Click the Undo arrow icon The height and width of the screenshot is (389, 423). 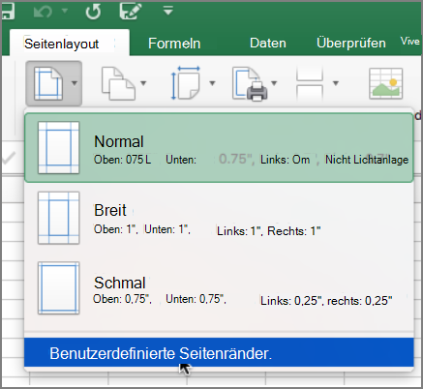point(43,12)
